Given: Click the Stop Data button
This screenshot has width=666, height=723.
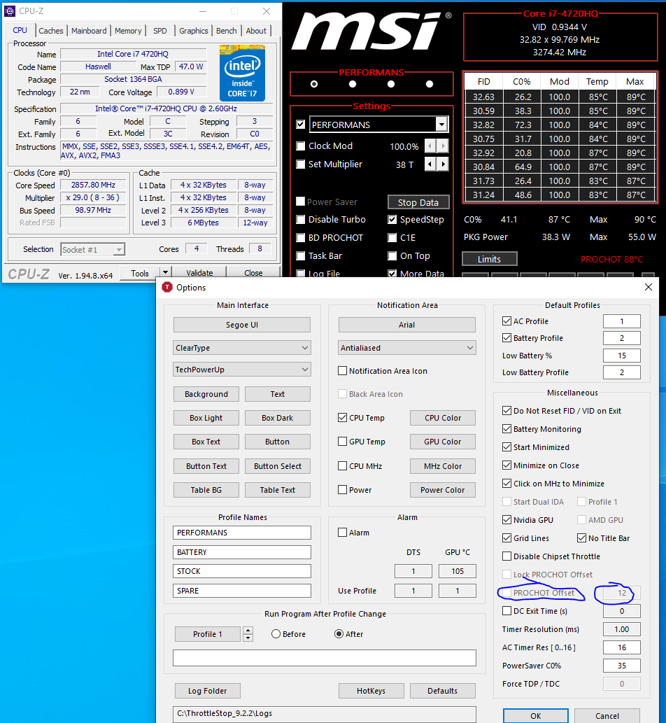Looking at the screenshot, I should tap(418, 202).
